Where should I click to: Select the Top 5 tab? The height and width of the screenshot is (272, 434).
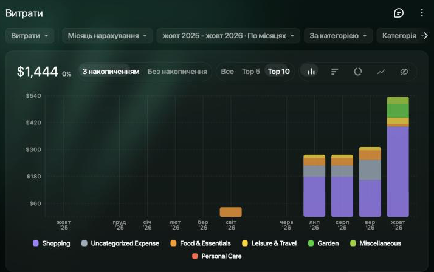click(x=251, y=72)
